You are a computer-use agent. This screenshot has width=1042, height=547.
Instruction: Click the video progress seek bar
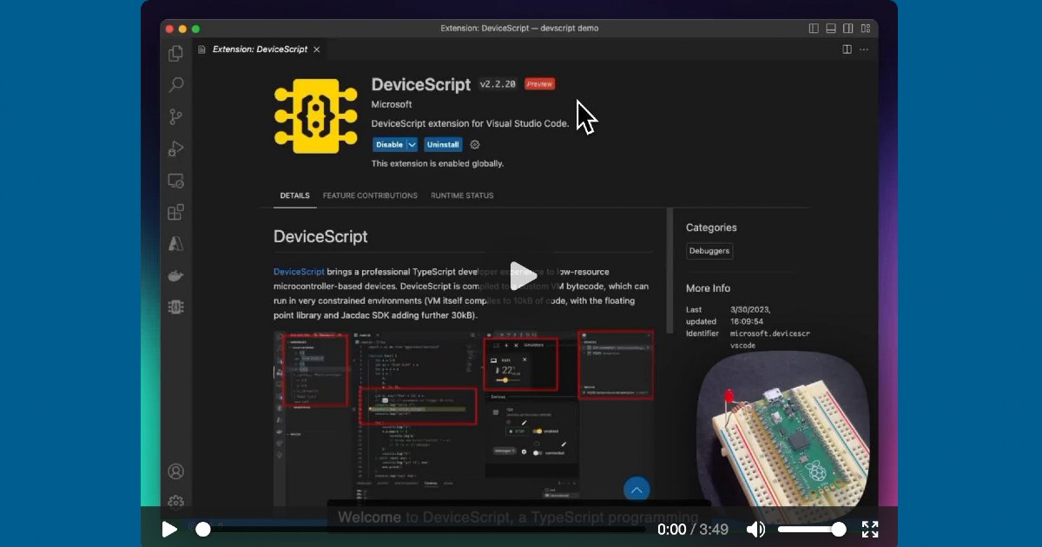[420, 529]
